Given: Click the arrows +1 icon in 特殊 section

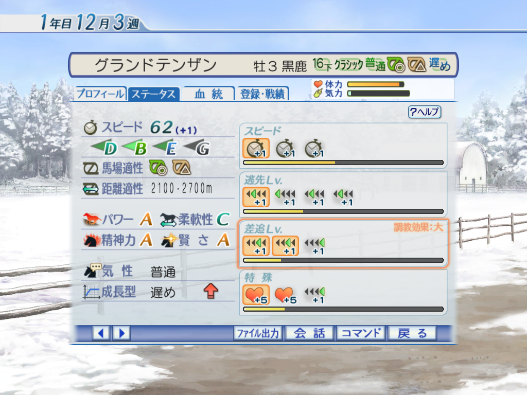Looking at the screenshot, I should click(x=314, y=295).
